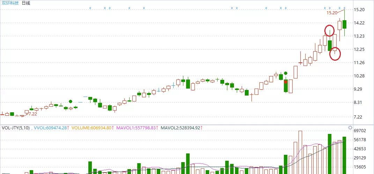Select the last green candle topping at 15.20
Viewport: 374px width, 174px height.
344,24
